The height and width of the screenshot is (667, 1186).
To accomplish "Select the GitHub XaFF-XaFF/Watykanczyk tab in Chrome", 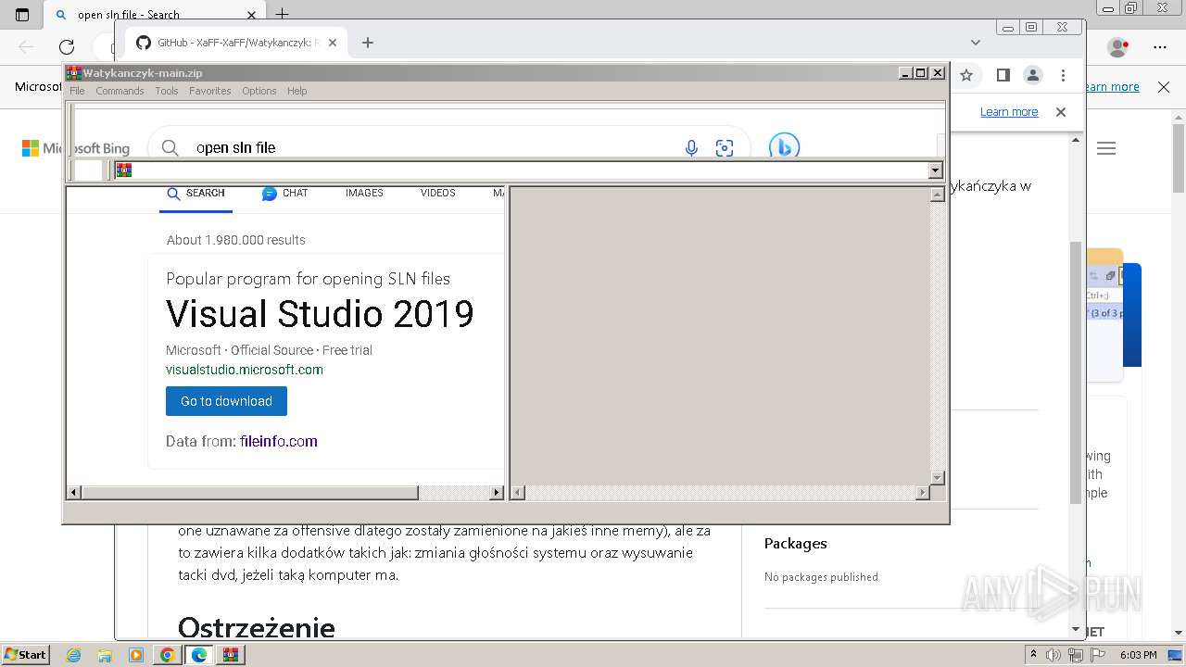I will coord(236,43).
